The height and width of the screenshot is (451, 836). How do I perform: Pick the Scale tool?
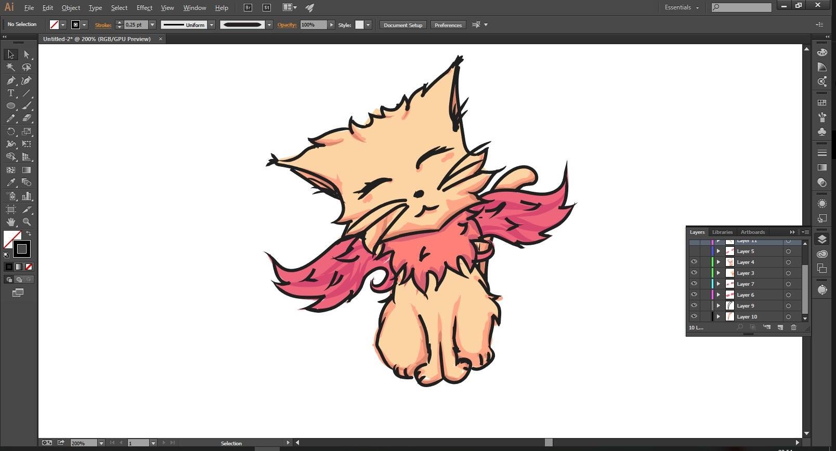(27, 131)
